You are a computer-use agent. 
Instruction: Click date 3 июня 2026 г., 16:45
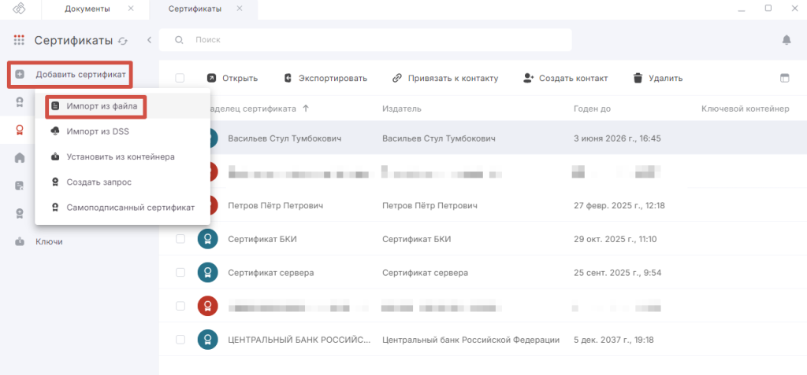tap(617, 138)
